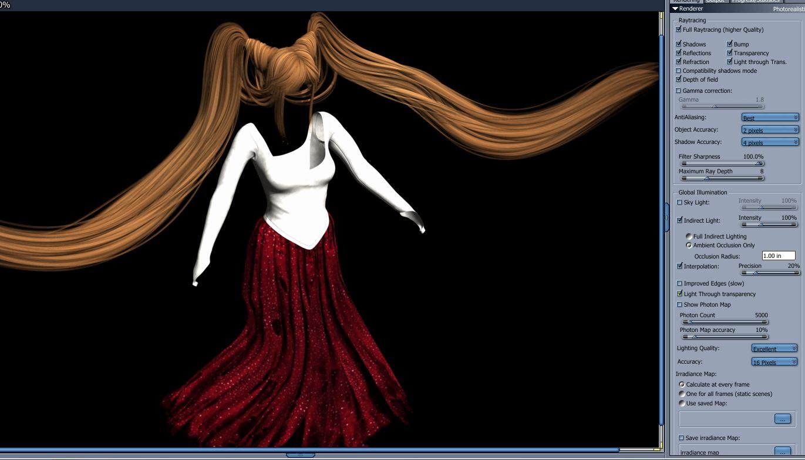This screenshot has height=460, width=805.
Task: Enable Show Photon Map
Action: tap(680, 304)
